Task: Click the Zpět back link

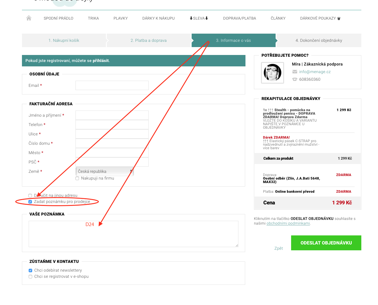Action: coord(279,248)
